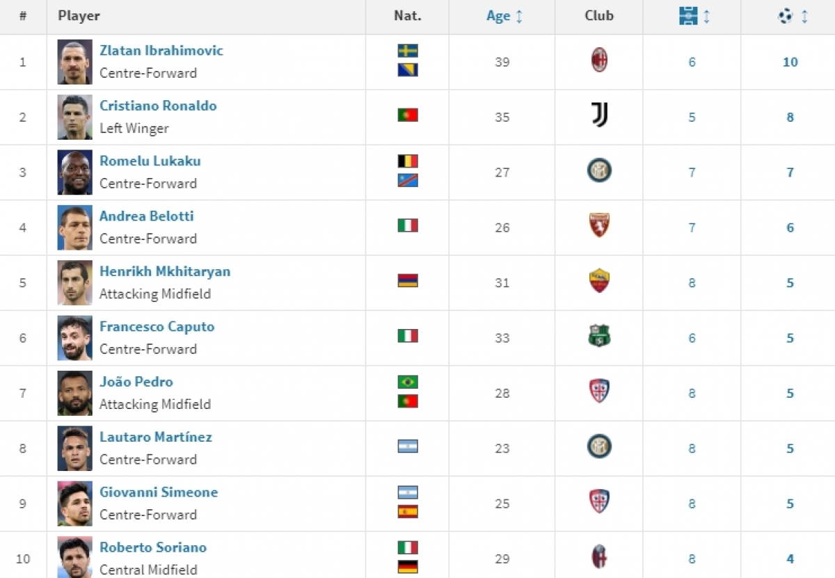Viewport: 835px width, 578px height.
Task: Open Zlatan Ibrahimovic player profile link
Action: 161,51
